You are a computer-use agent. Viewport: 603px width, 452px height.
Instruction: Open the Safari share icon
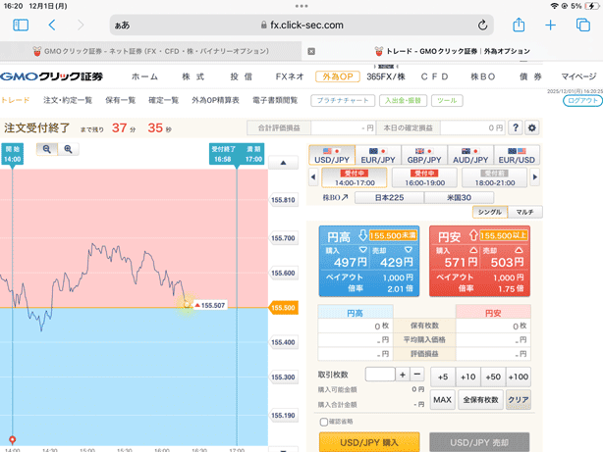[x=519, y=25]
